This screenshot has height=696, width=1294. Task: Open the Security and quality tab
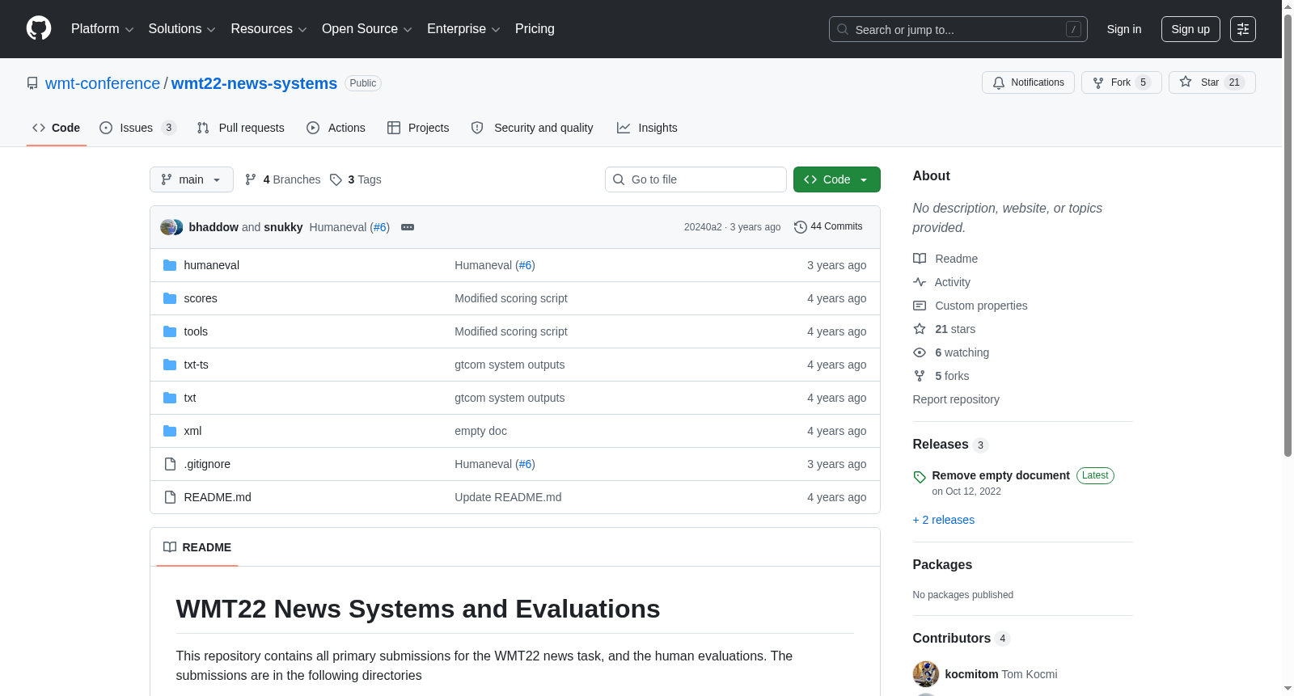pyautogui.click(x=532, y=128)
